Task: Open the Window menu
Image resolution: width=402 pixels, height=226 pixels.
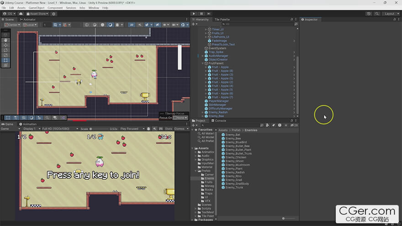Action: [x=94, y=8]
